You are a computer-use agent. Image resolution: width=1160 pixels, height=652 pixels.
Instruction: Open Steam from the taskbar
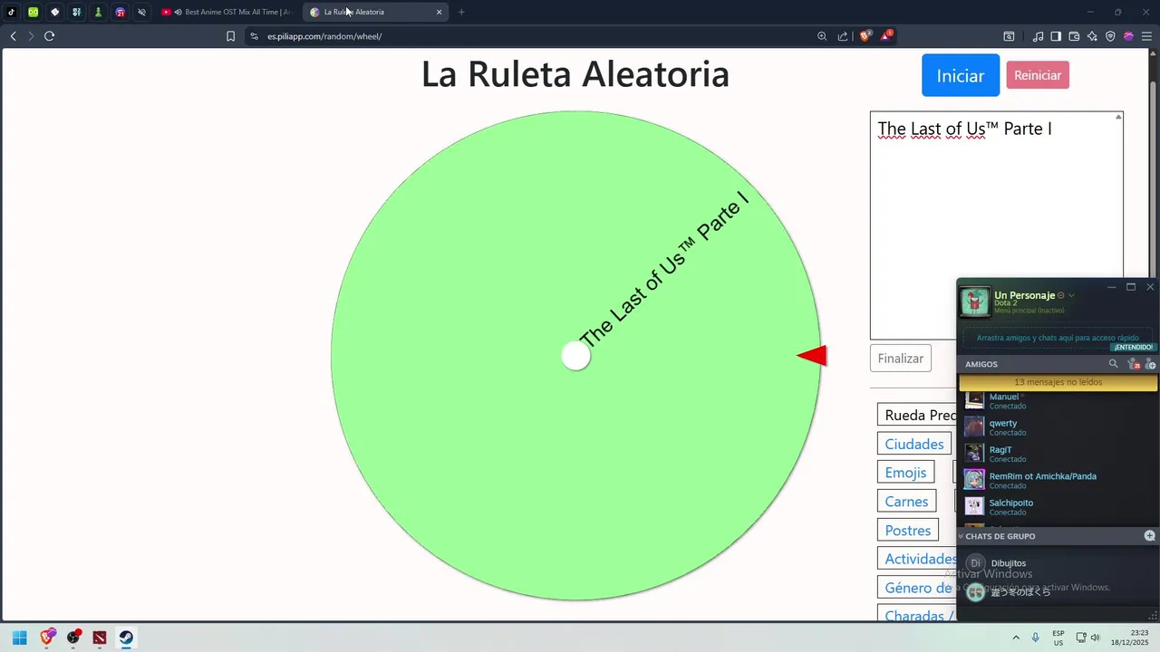(126, 638)
